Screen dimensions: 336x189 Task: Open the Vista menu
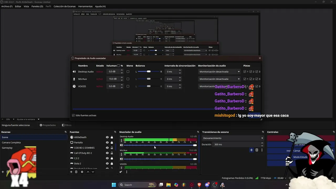point(26,6)
